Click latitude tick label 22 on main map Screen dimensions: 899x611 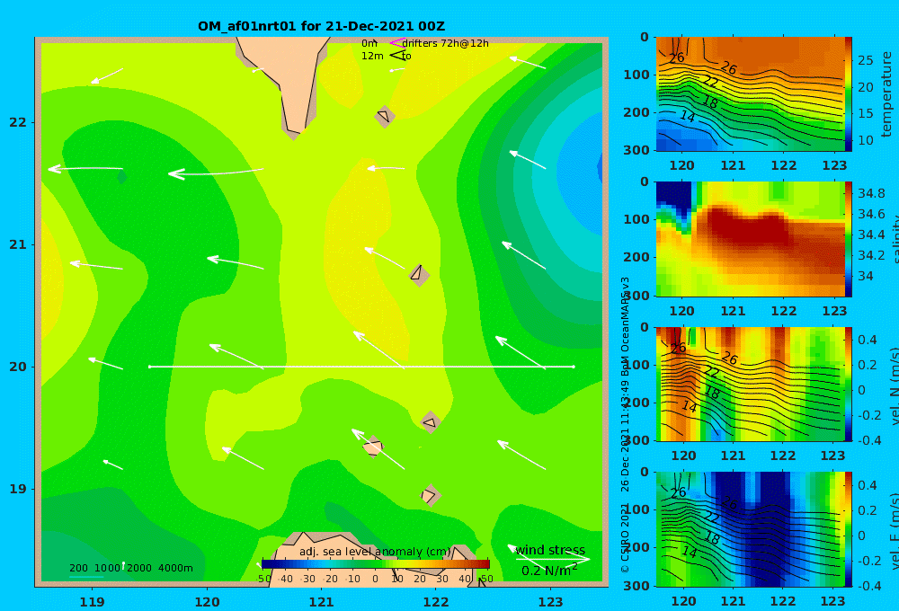click(x=18, y=123)
